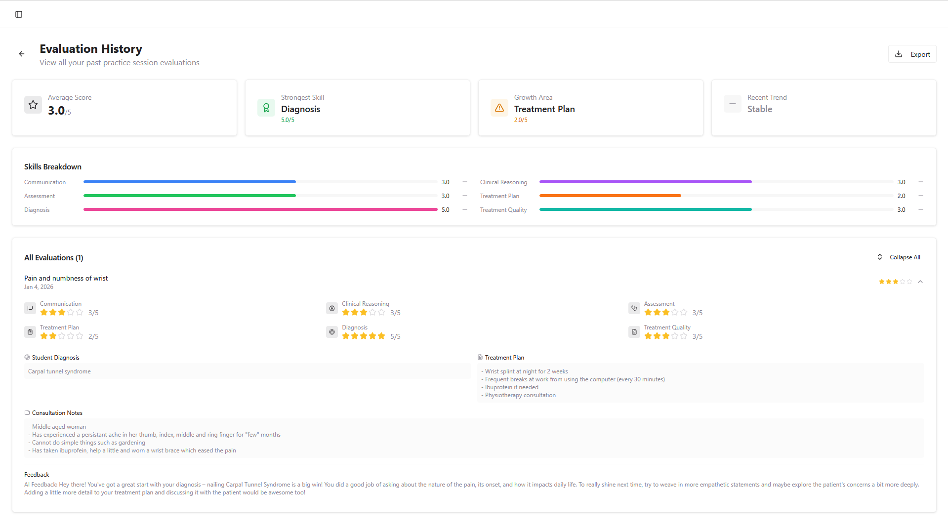Click the Student Diagnosis text box
The image size is (948, 530).
point(247,371)
